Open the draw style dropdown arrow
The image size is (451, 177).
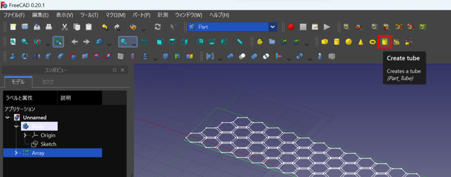coord(48,44)
